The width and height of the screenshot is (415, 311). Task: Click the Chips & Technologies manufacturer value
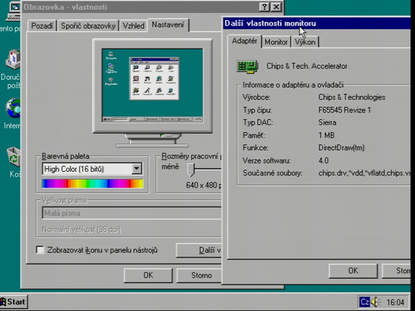[352, 97]
